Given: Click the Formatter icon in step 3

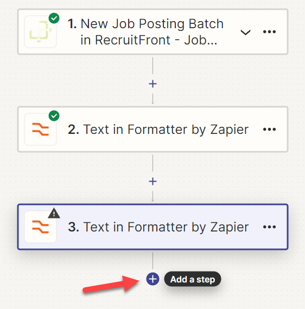Looking at the screenshot, I should point(41,227).
